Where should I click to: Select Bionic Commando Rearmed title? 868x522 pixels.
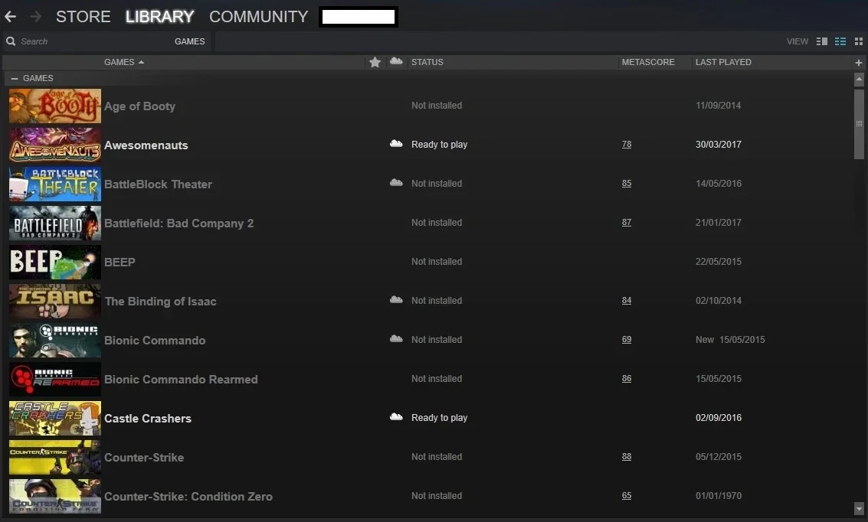click(x=181, y=380)
